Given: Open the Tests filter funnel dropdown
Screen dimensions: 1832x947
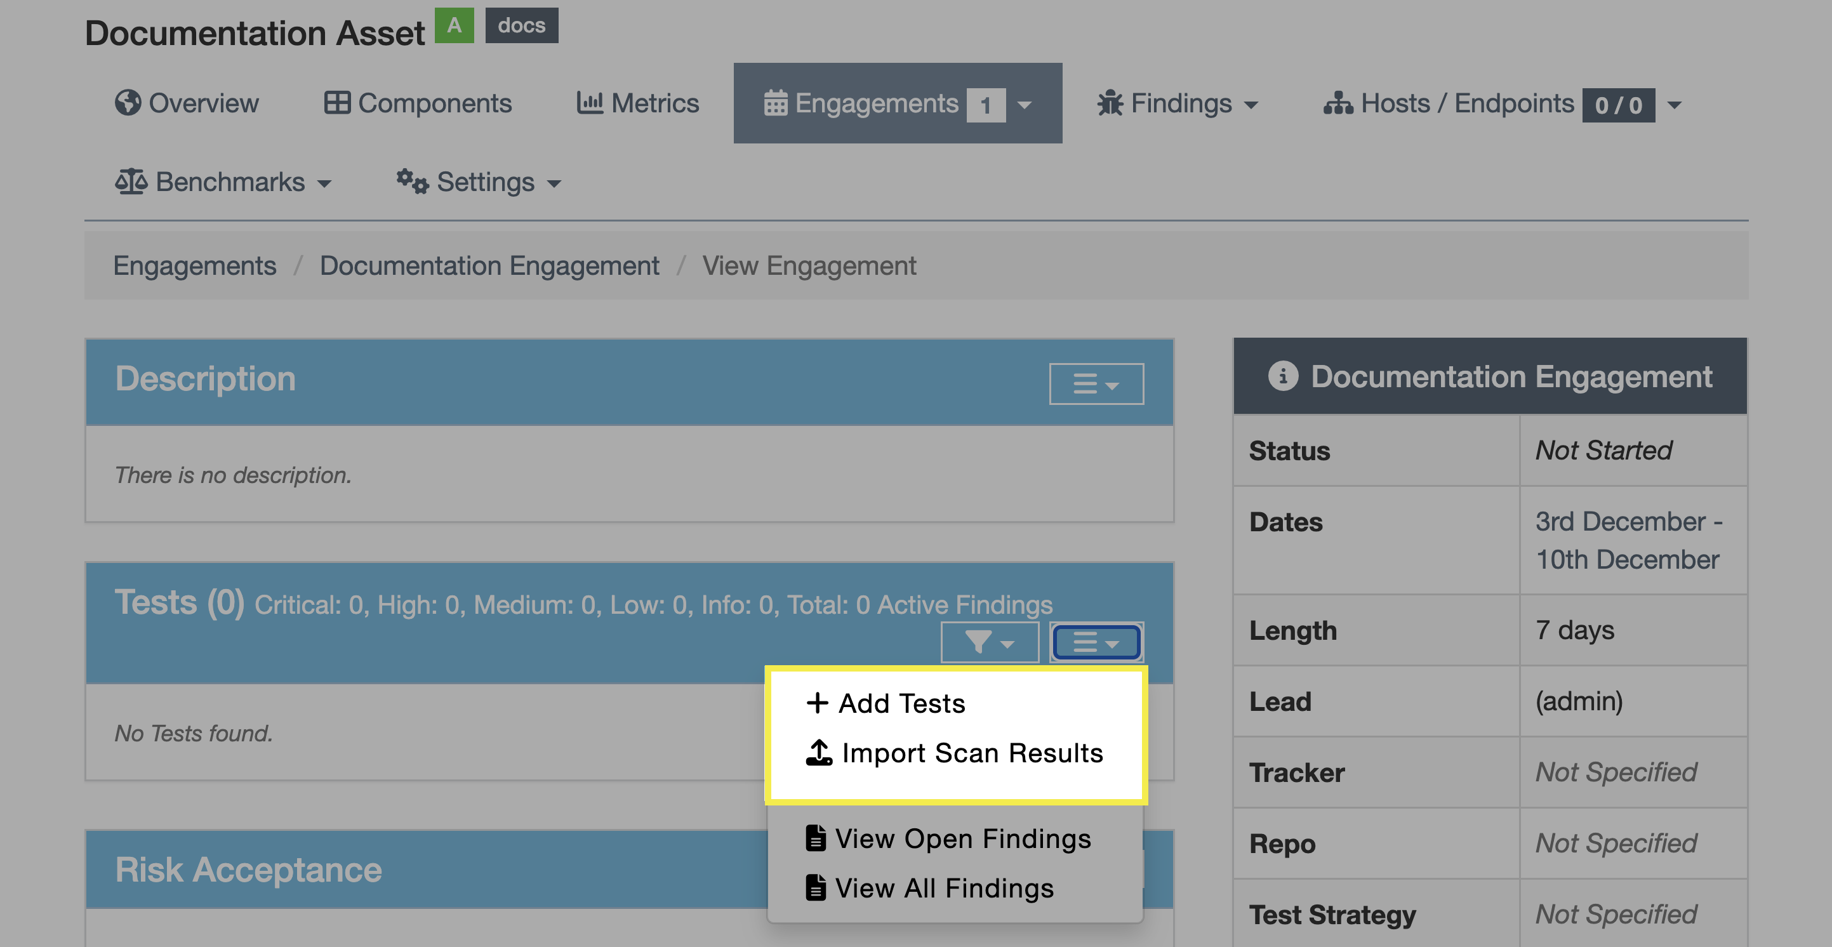Looking at the screenshot, I should tap(989, 643).
